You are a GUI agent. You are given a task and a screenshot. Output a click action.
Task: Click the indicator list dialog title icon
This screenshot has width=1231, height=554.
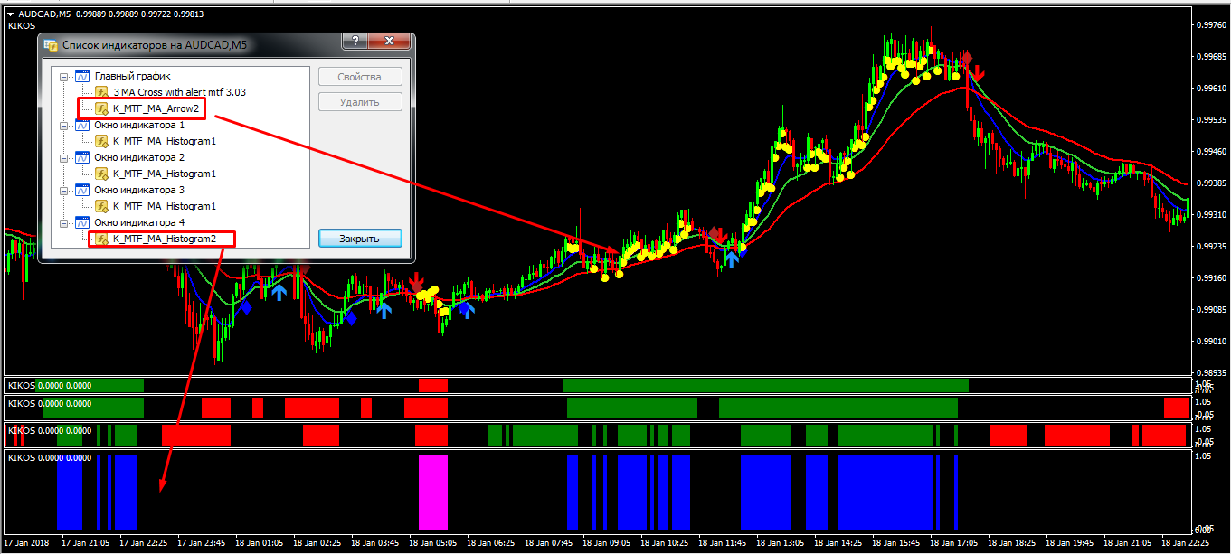click(51, 45)
